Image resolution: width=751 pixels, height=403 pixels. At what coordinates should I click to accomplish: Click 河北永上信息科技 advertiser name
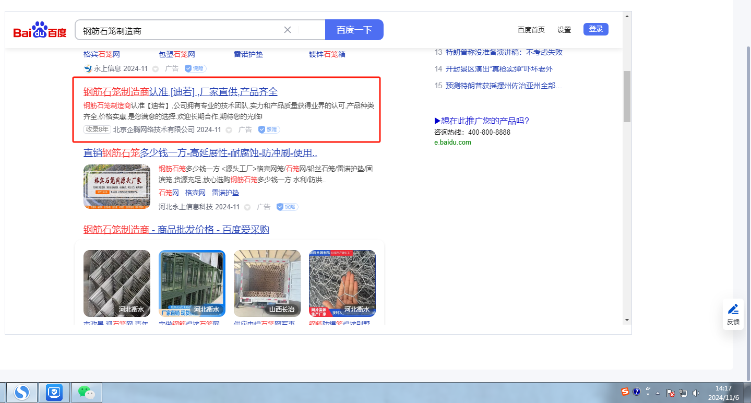186,207
